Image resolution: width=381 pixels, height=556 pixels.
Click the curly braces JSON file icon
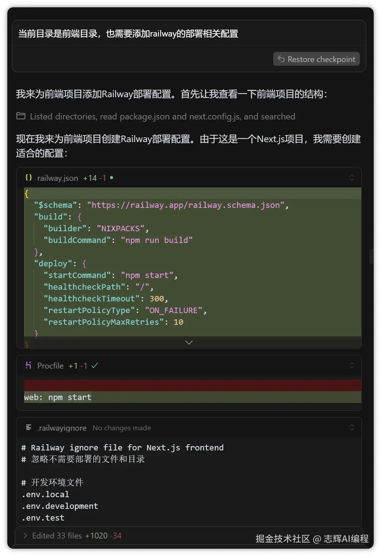click(x=29, y=178)
